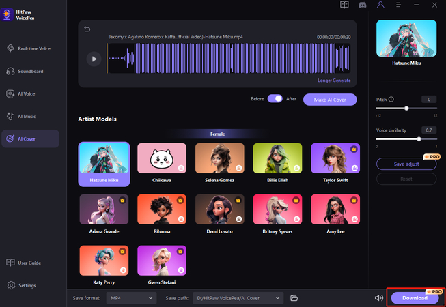Click the Make AI Cover button

pyautogui.click(x=330, y=100)
